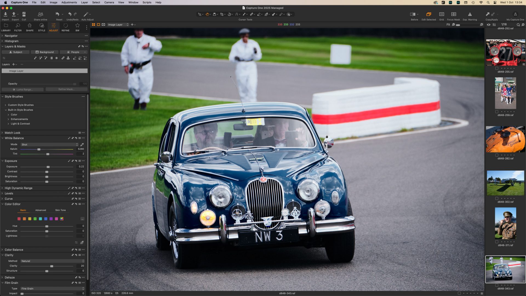
Task: Open the White Balance Mode dropdown
Action: click(x=49, y=144)
